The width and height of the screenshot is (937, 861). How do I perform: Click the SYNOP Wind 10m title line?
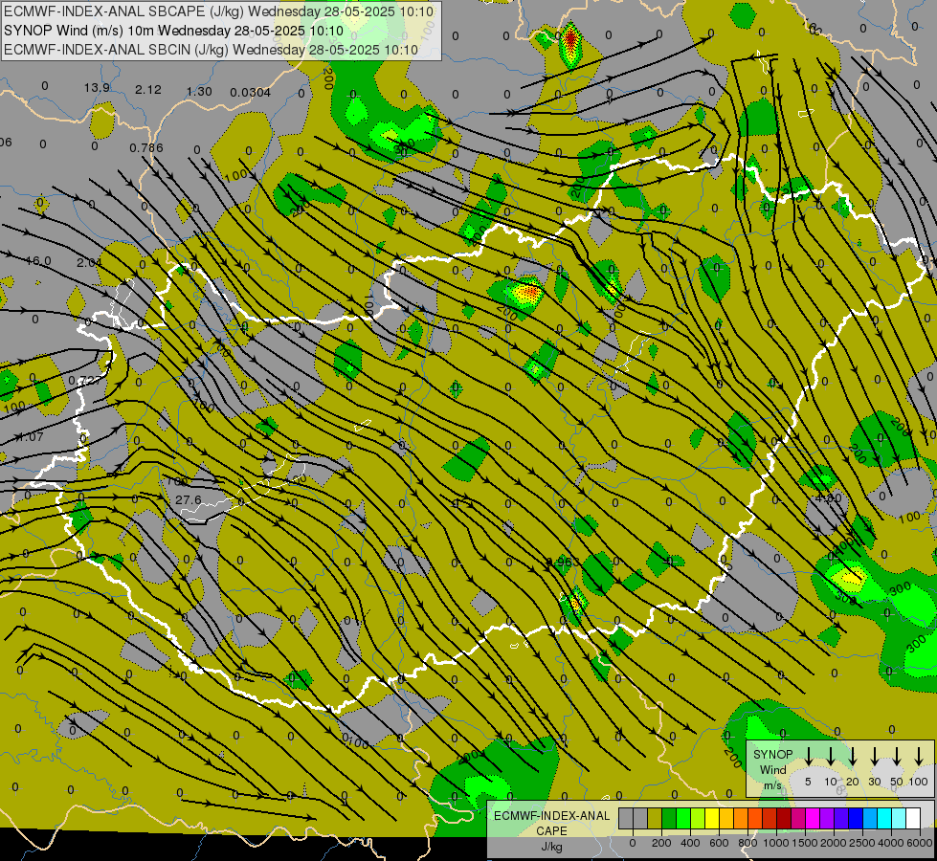click(x=173, y=31)
